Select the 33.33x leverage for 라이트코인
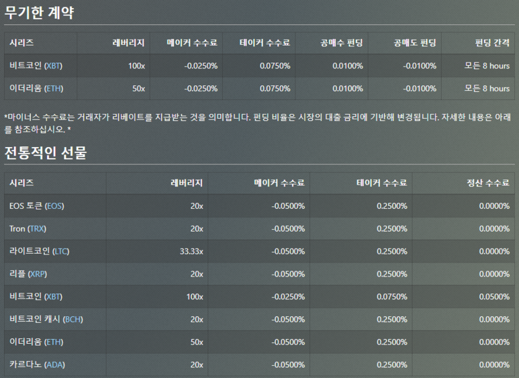 pyautogui.click(x=191, y=252)
